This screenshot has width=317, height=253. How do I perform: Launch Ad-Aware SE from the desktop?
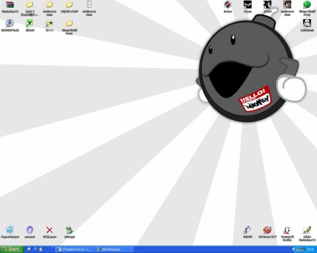point(267,230)
